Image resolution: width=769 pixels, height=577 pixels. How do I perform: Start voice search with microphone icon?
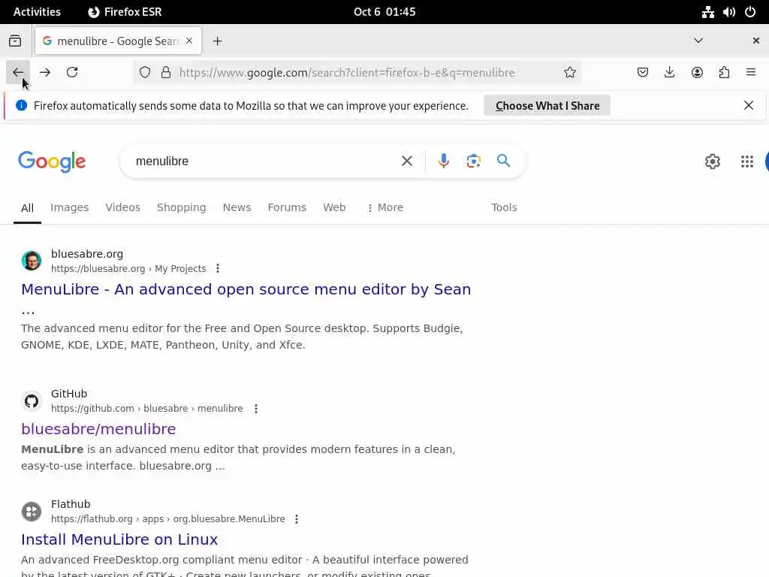point(443,161)
